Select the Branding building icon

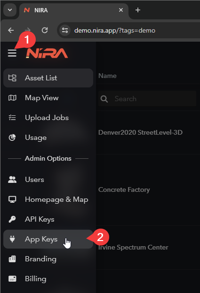tap(12, 259)
